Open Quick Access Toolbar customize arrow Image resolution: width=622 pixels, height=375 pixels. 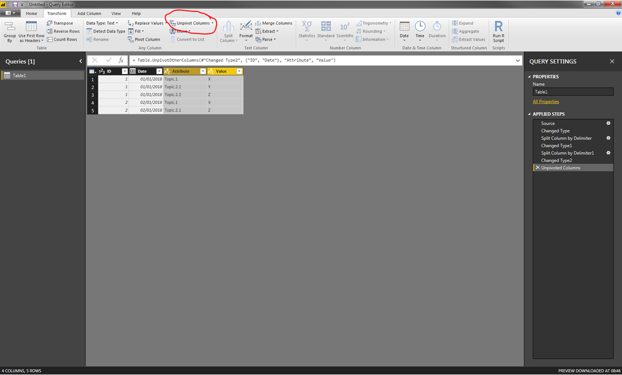(22, 4)
